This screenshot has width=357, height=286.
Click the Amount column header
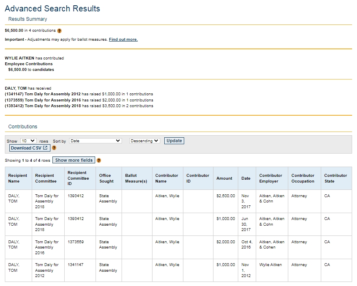224,178
